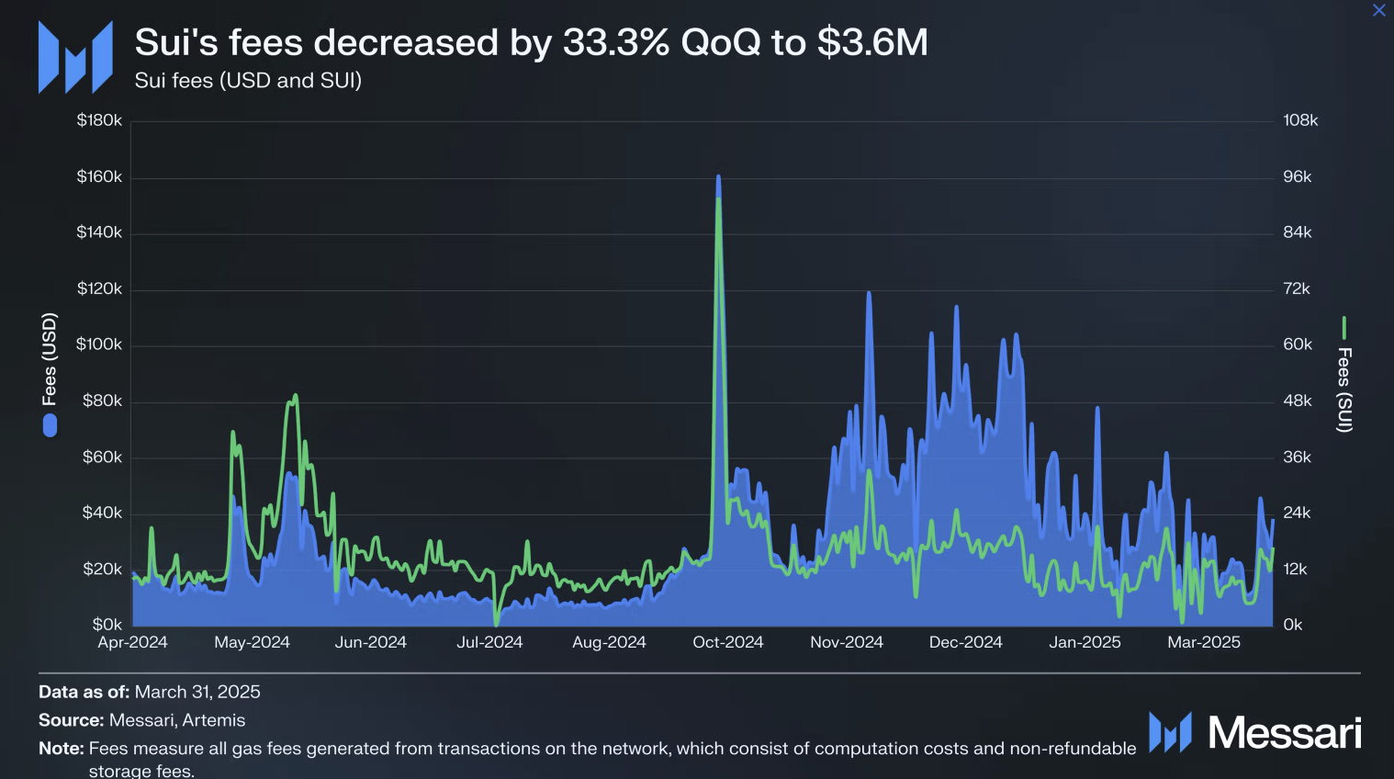
Task: Select the Apr-2024 label on the x-axis
Action: tap(132, 642)
